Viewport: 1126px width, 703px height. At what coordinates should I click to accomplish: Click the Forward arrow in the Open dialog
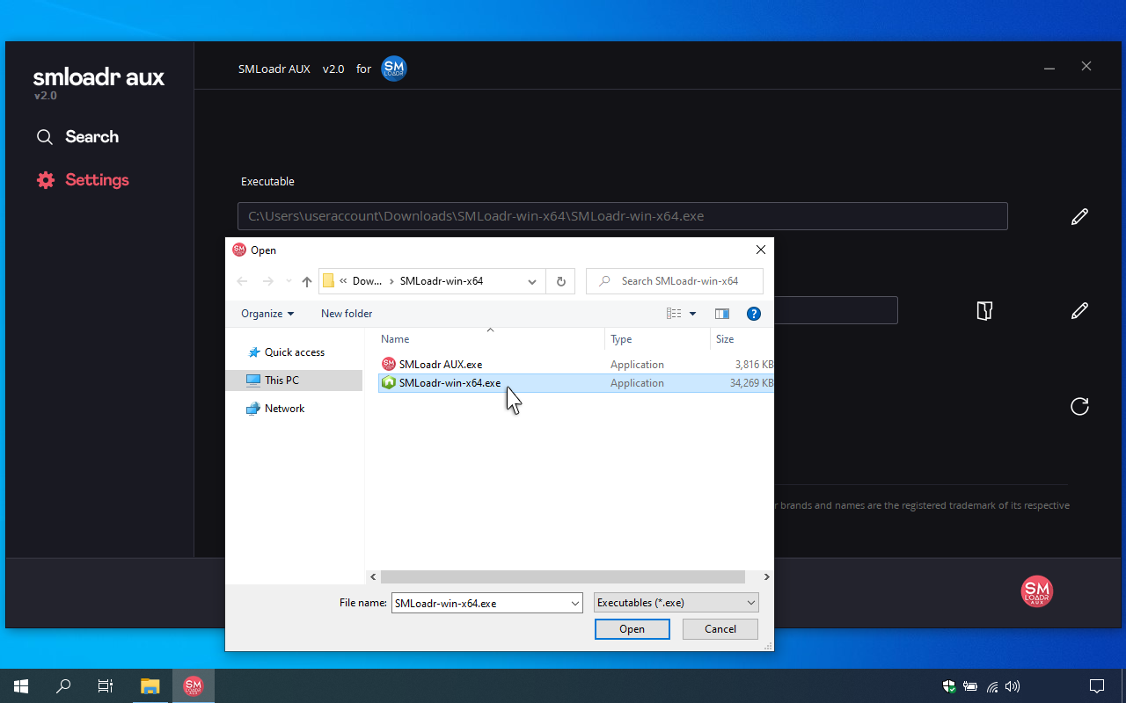[268, 281]
